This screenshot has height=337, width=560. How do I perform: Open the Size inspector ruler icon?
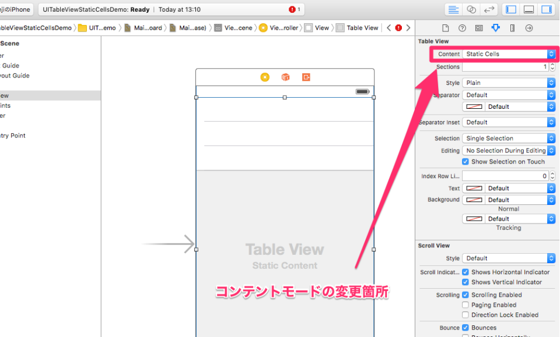[512, 28]
